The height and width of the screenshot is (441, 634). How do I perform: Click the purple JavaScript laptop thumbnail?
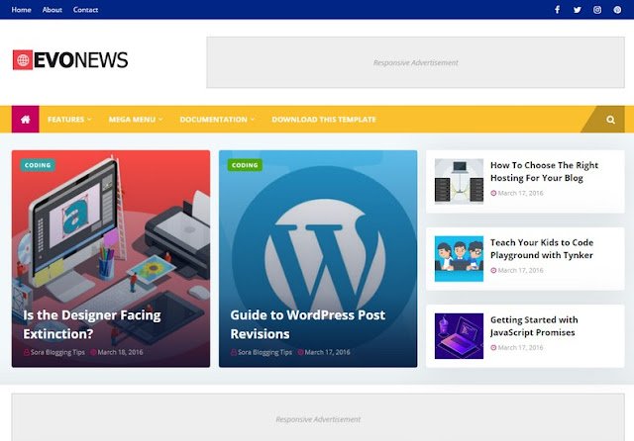tap(459, 336)
